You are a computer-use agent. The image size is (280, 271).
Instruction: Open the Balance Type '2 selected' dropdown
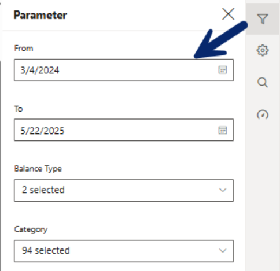124,191
